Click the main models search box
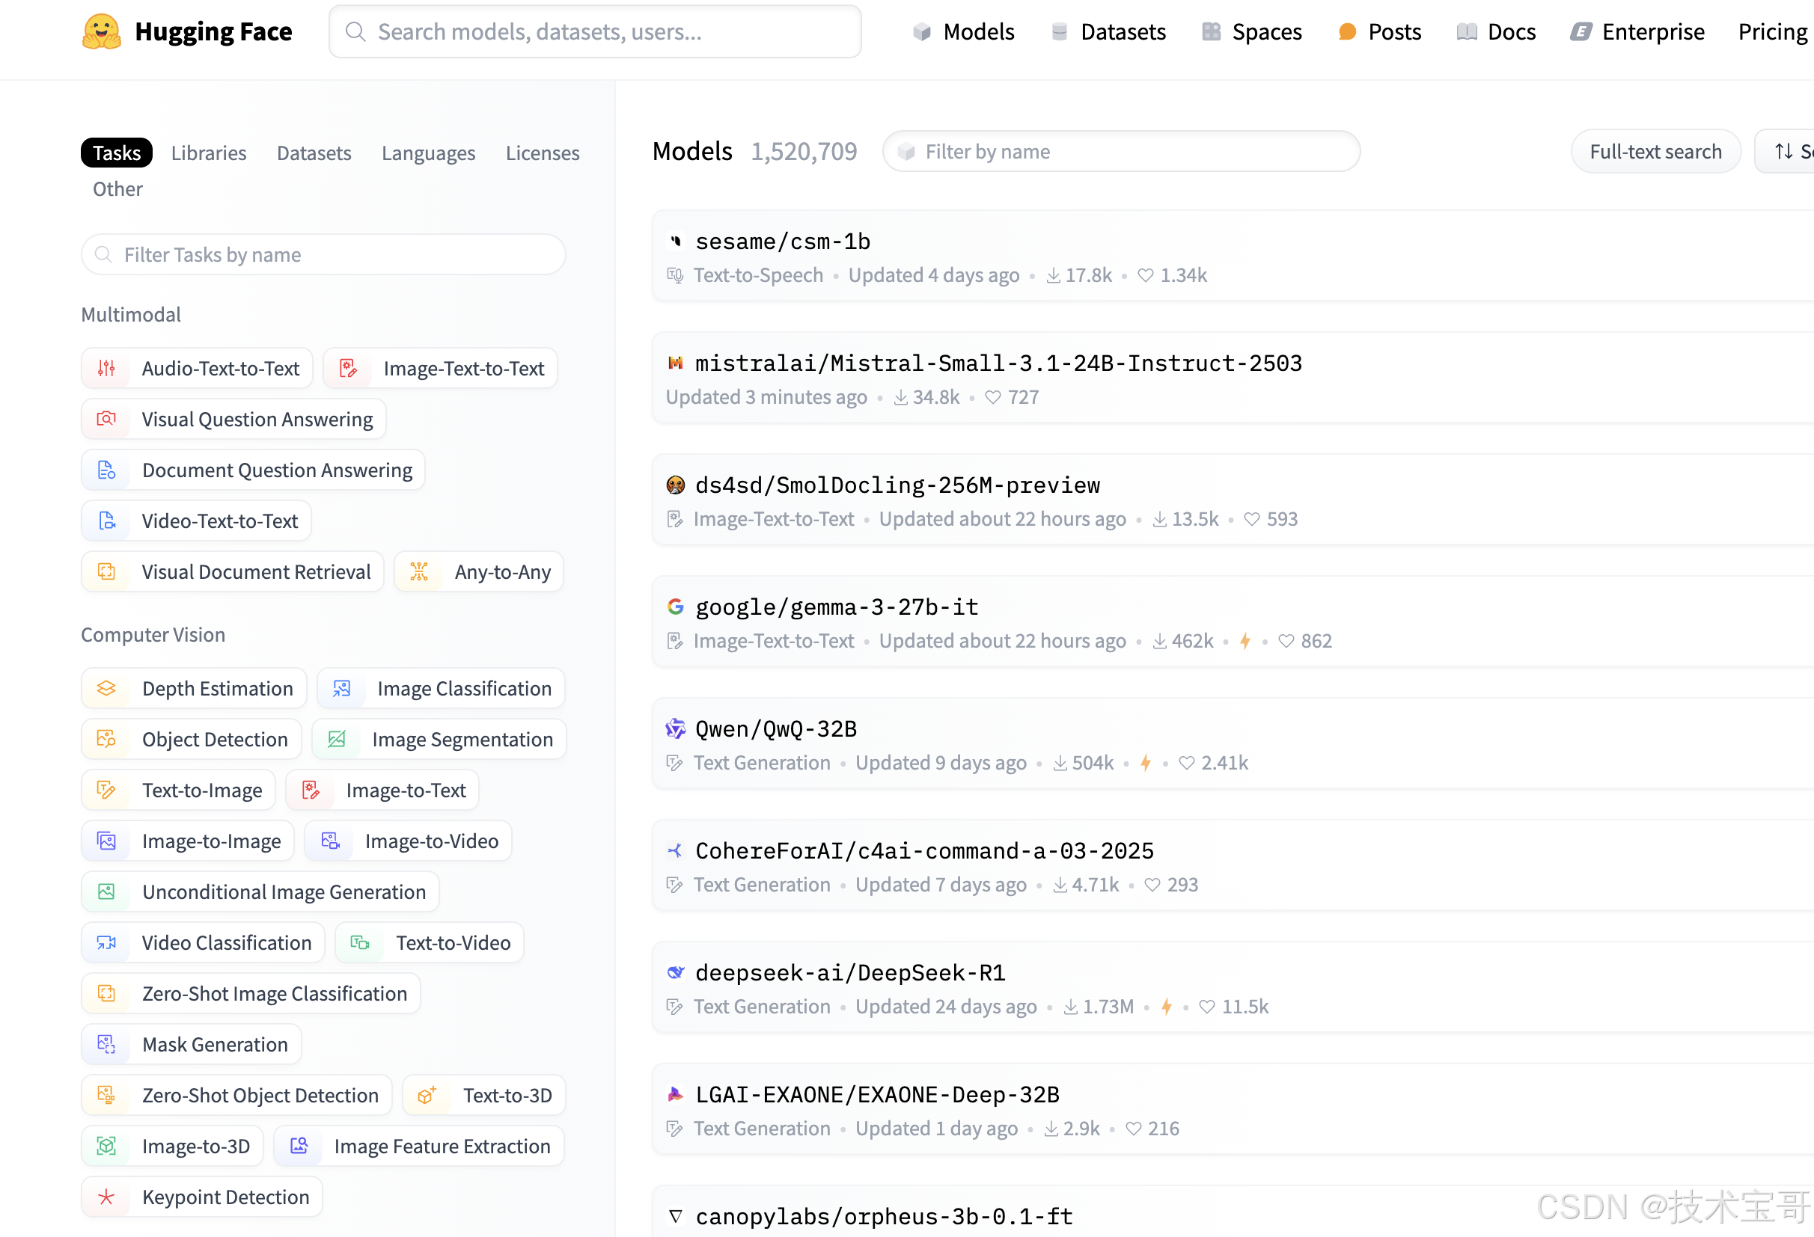Image resolution: width=1814 pixels, height=1237 pixels. tap(596, 32)
